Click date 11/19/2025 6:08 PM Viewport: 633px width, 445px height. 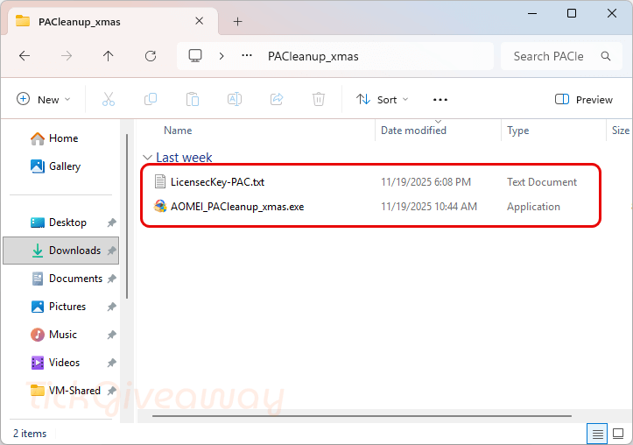pyautogui.click(x=426, y=182)
